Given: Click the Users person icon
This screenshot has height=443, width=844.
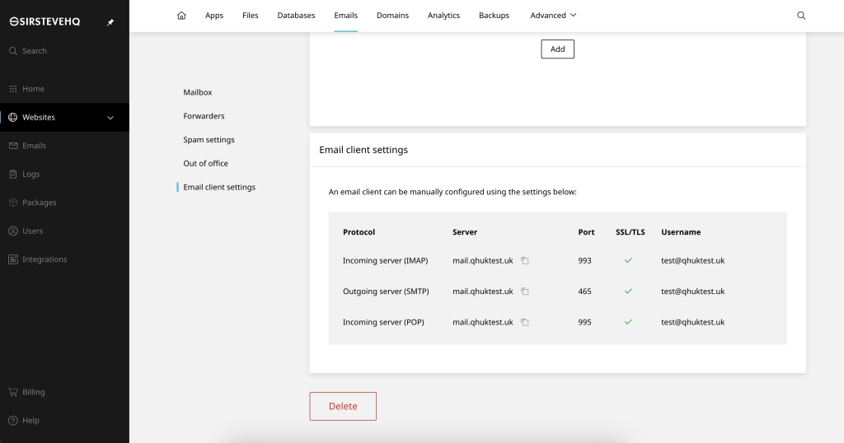Looking at the screenshot, I should click(x=13, y=231).
